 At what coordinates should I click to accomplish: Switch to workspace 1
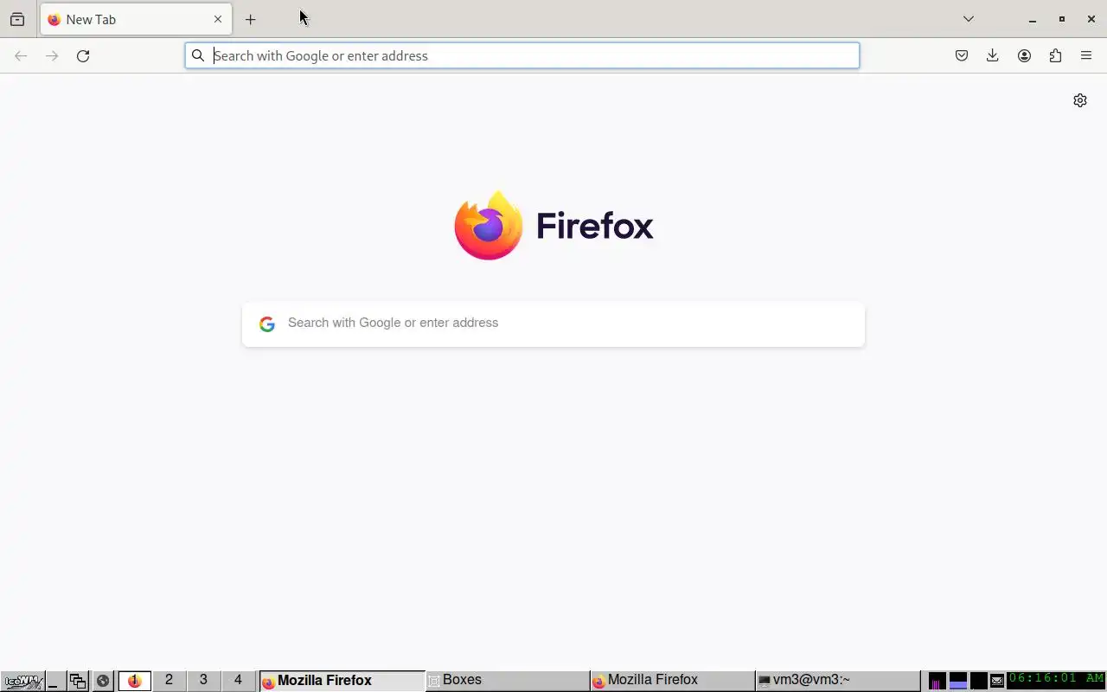(x=135, y=681)
